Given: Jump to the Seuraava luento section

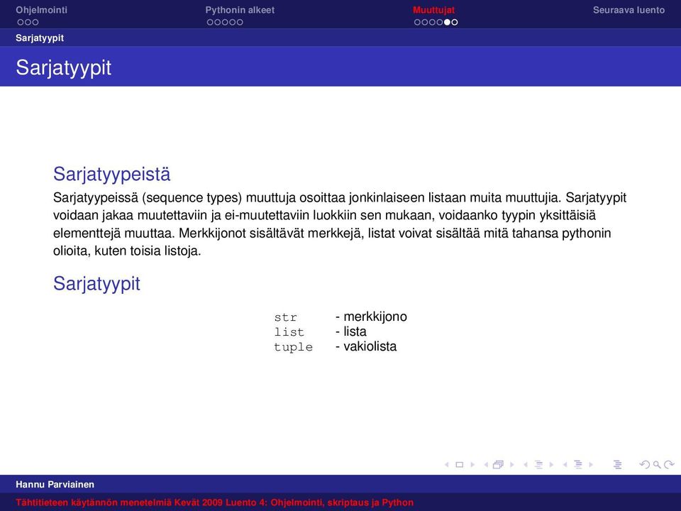Looking at the screenshot, I should tap(629, 10).
